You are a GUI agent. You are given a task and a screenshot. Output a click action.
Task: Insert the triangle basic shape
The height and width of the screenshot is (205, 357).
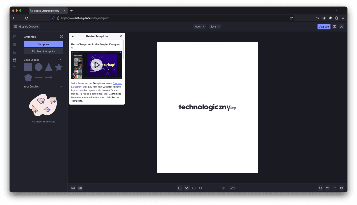[48, 67]
